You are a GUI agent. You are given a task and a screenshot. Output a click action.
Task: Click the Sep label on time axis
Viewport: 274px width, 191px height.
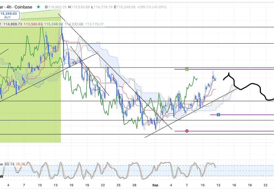click(x=155, y=185)
